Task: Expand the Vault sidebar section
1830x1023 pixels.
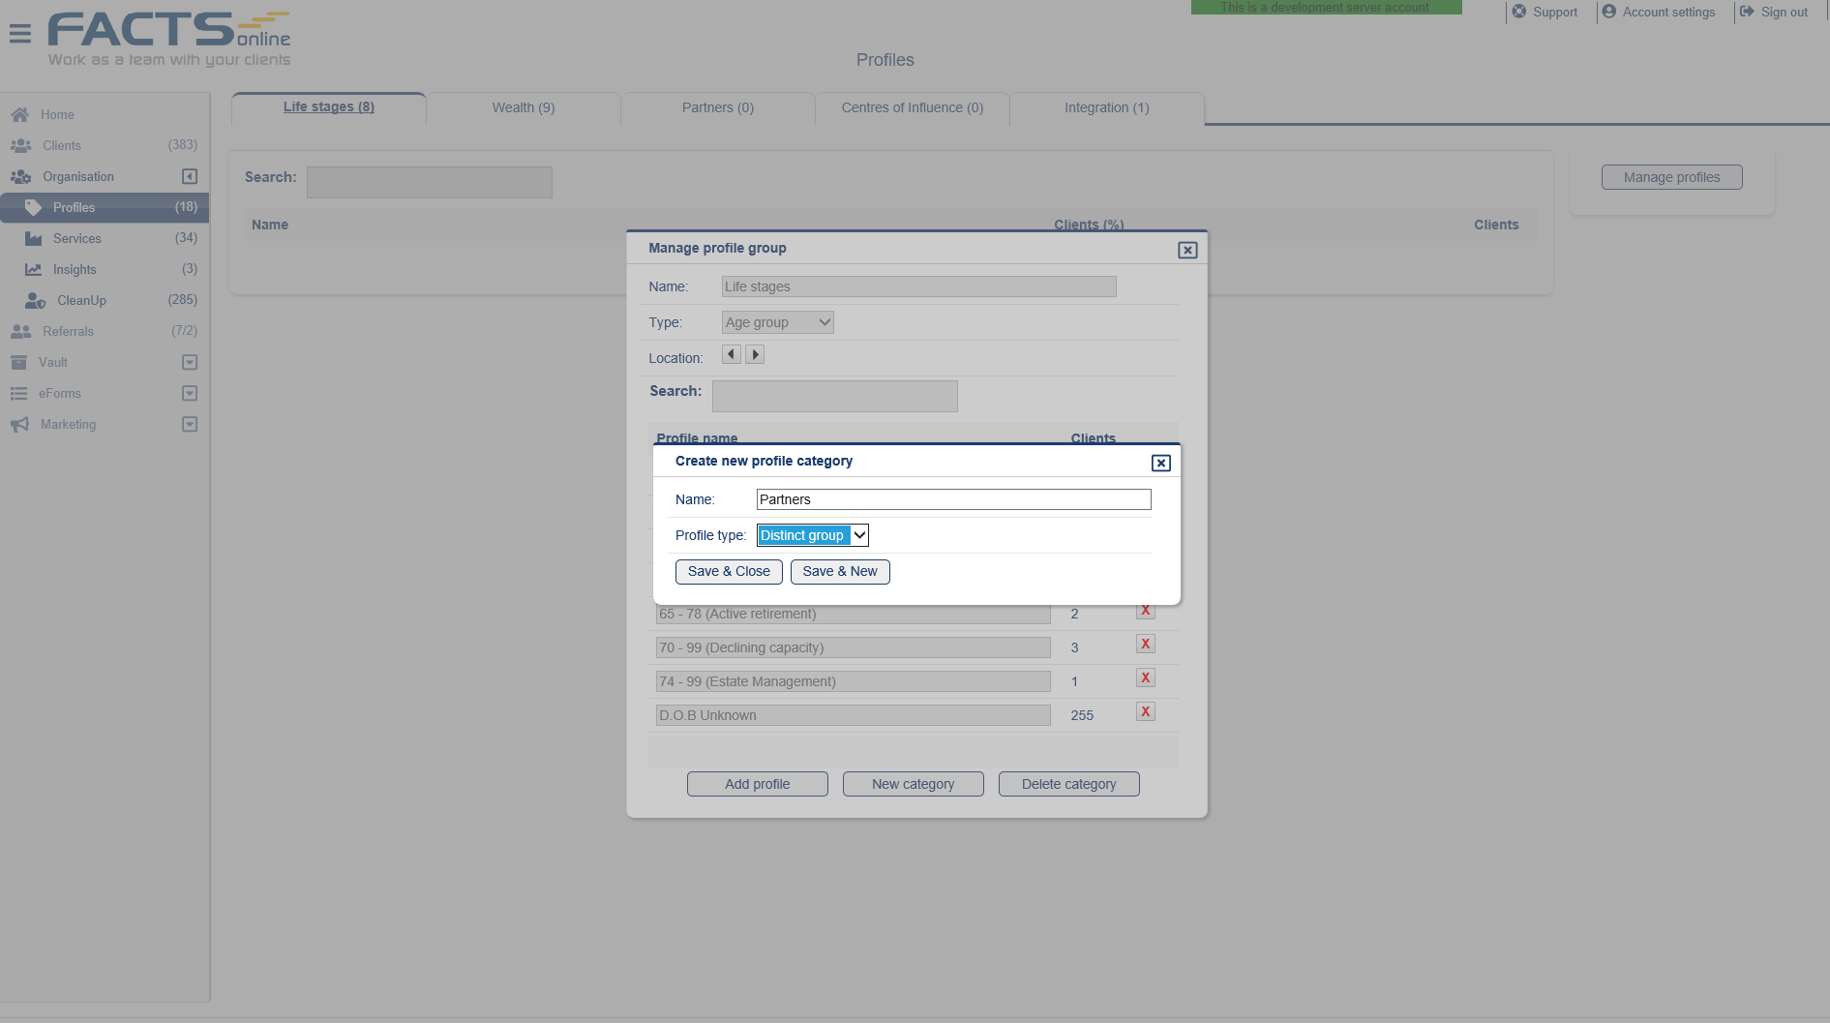Action: pos(190,362)
